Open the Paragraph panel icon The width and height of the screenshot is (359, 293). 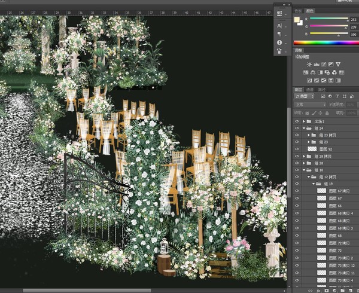(x=279, y=34)
